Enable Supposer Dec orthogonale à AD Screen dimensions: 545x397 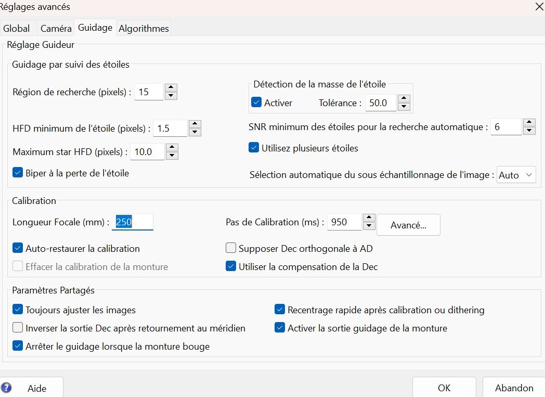(x=231, y=248)
